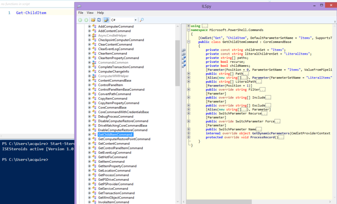The height and width of the screenshot is (204, 337).
Task: Click SwitchParameter type on Recurse line
Action: tap(233, 114)
